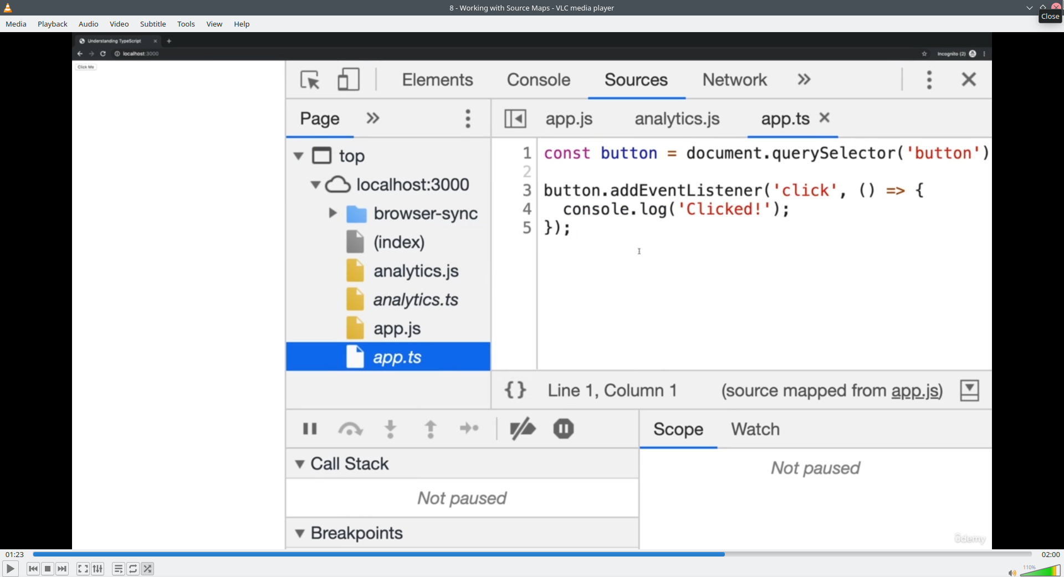Toggle loop/repeat mode
This screenshot has width=1064, height=577.
point(133,569)
